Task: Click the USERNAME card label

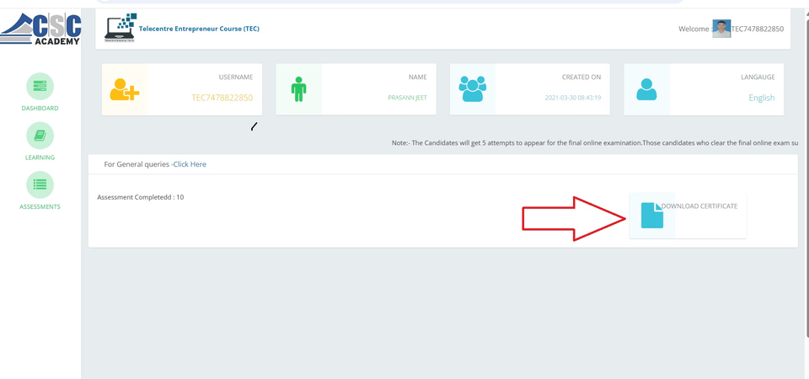Action: point(236,77)
